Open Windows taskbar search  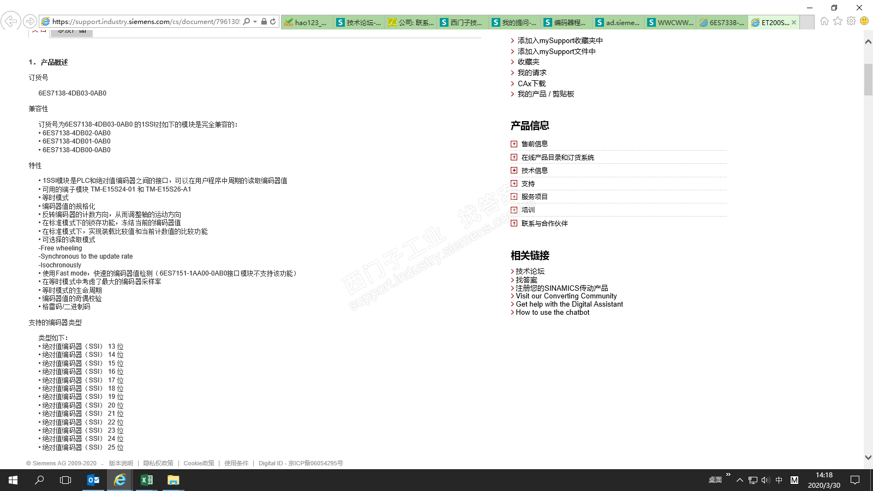click(x=39, y=480)
